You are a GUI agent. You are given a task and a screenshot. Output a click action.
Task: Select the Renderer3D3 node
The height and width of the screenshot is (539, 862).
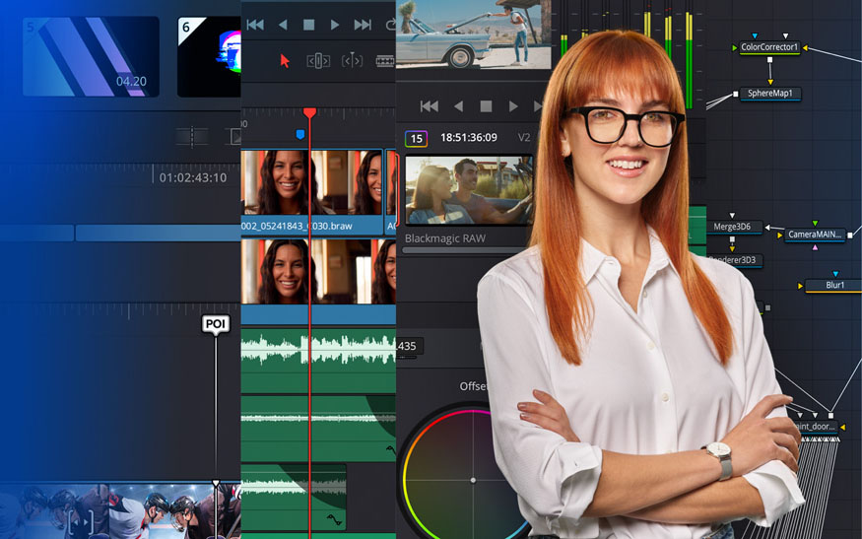pos(735,260)
